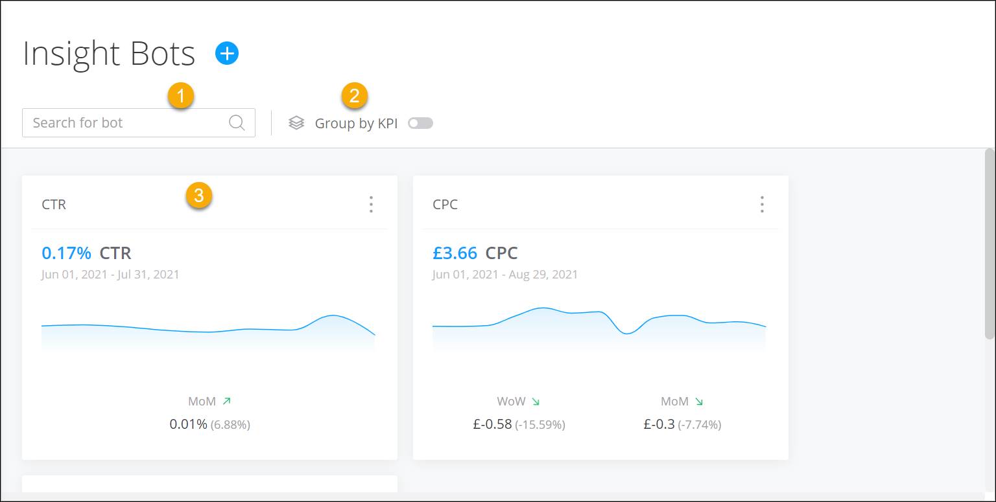The width and height of the screenshot is (996, 502).
Task: Create a new bot using the blue plus icon
Action: (226, 53)
